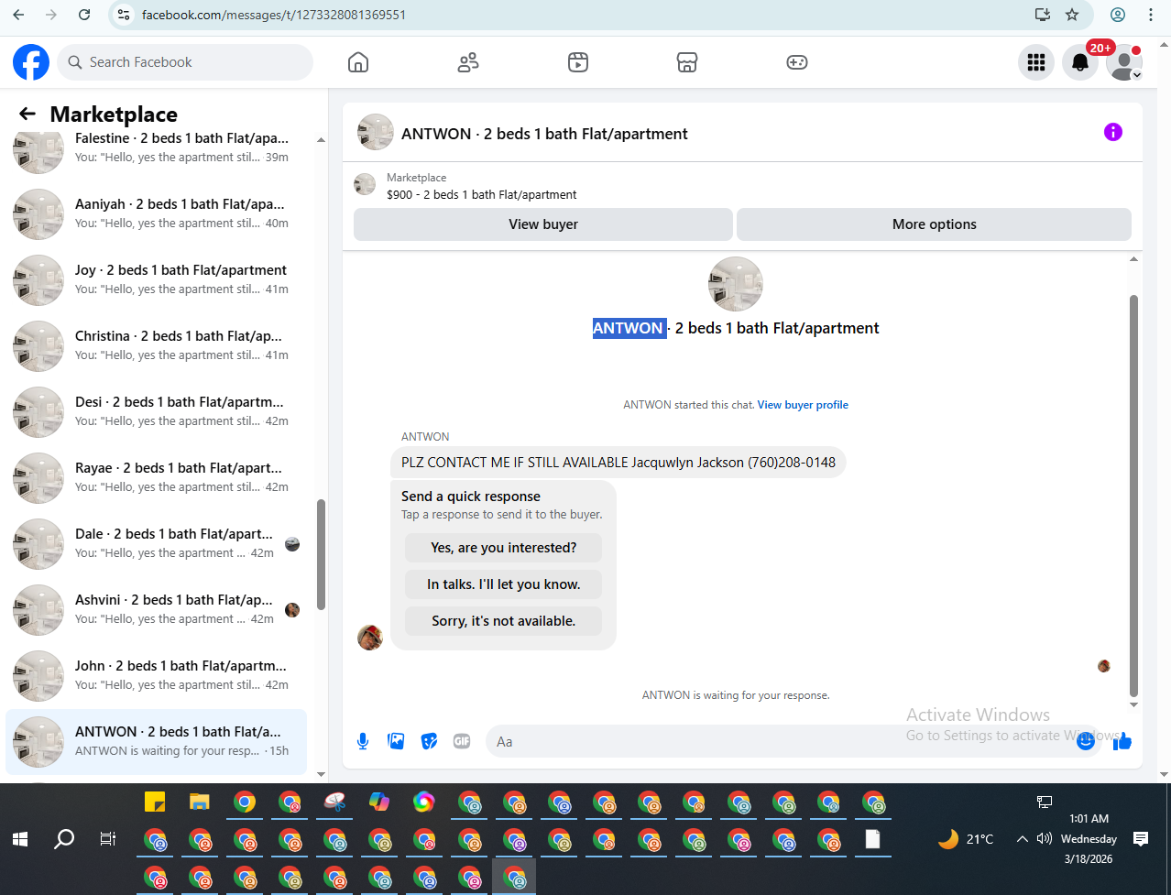Click the sender avatar beside quick responses
This screenshot has height=895, width=1171.
point(370,638)
